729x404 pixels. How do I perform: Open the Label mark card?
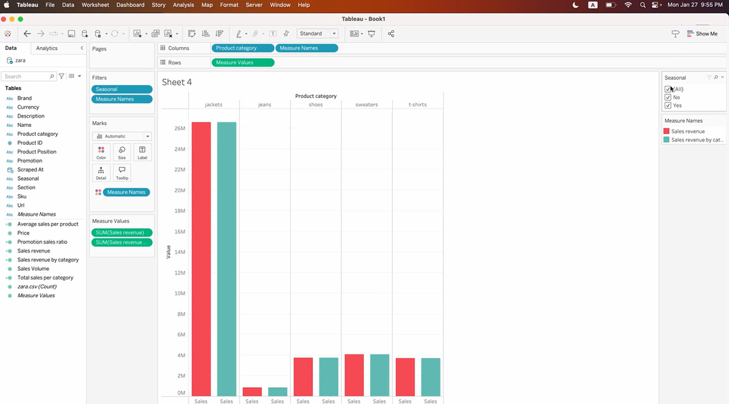(x=142, y=153)
